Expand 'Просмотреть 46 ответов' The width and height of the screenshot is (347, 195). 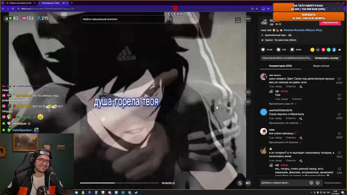pyautogui.click(x=285, y=123)
